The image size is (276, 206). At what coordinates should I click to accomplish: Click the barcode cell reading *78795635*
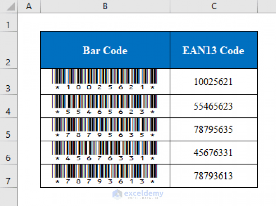[105, 130]
